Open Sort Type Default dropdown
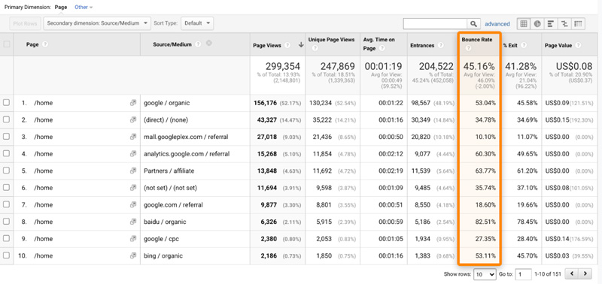 click(197, 23)
